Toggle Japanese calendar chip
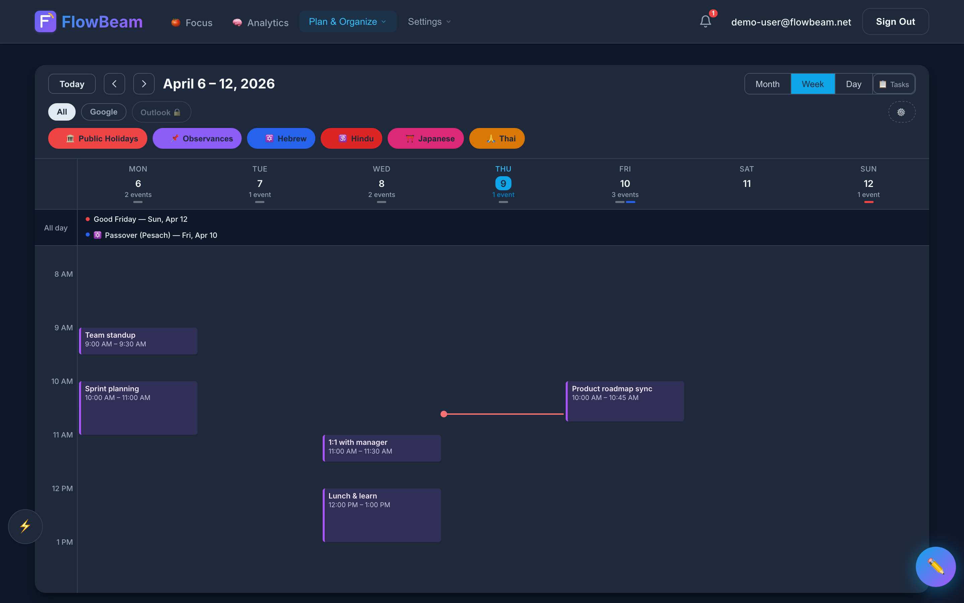The width and height of the screenshot is (964, 603). [x=425, y=138]
